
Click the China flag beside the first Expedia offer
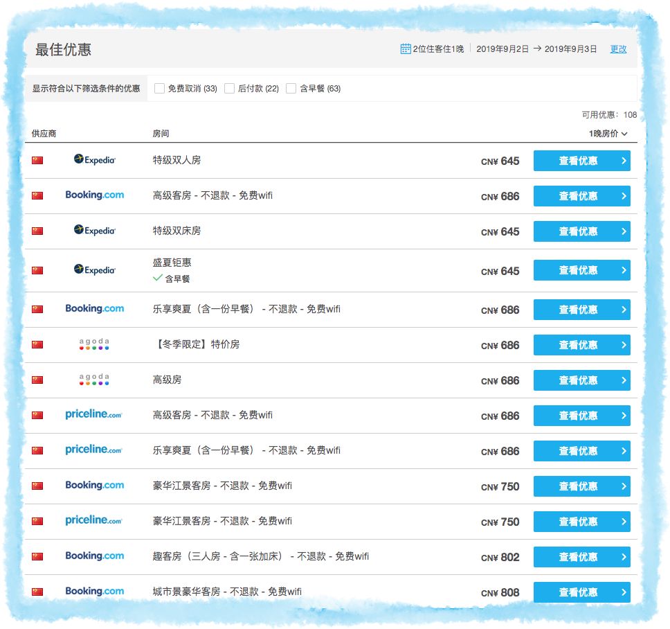click(x=37, y=160)
